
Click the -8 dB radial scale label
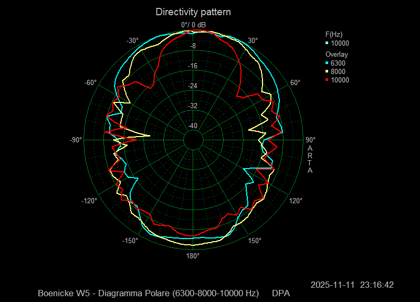click(193, 46)
